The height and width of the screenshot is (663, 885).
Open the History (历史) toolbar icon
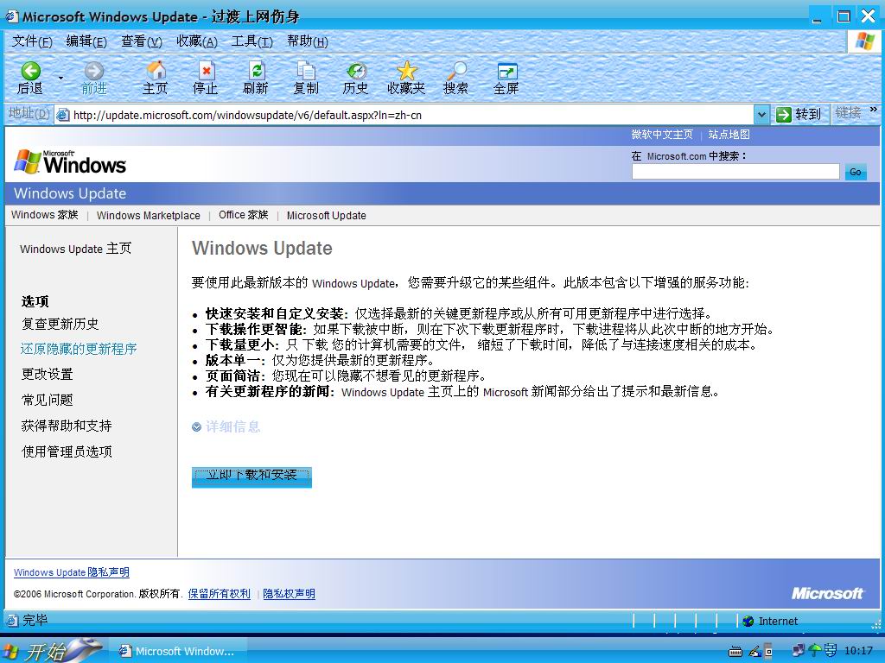[356, 71]
